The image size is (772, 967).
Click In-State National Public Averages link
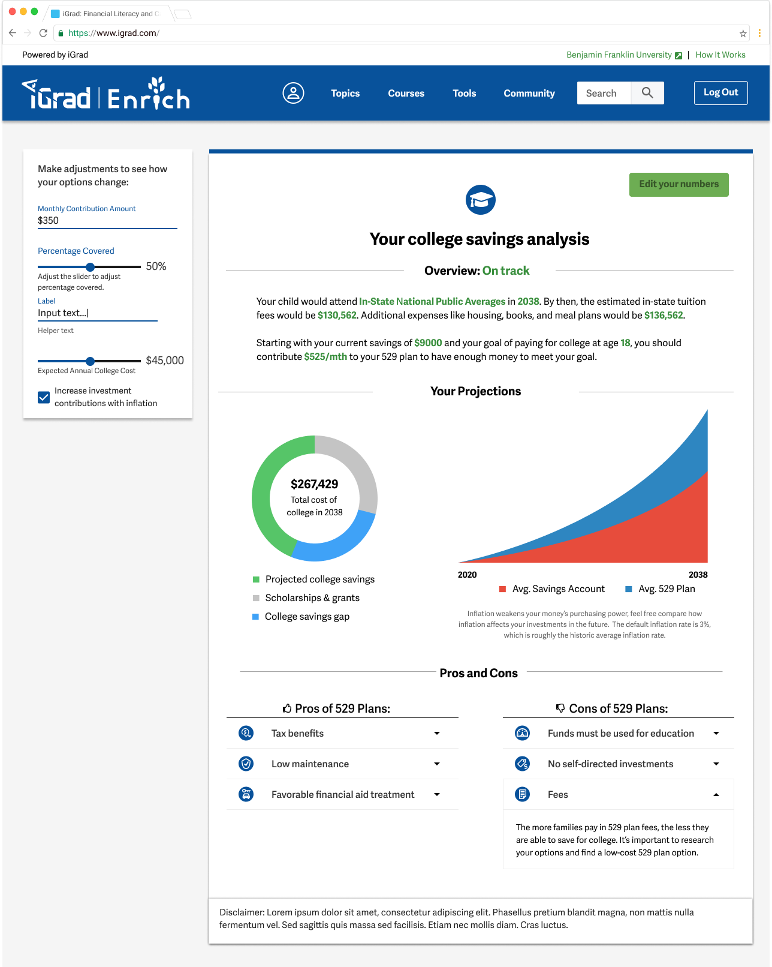(x=432, y=301)
